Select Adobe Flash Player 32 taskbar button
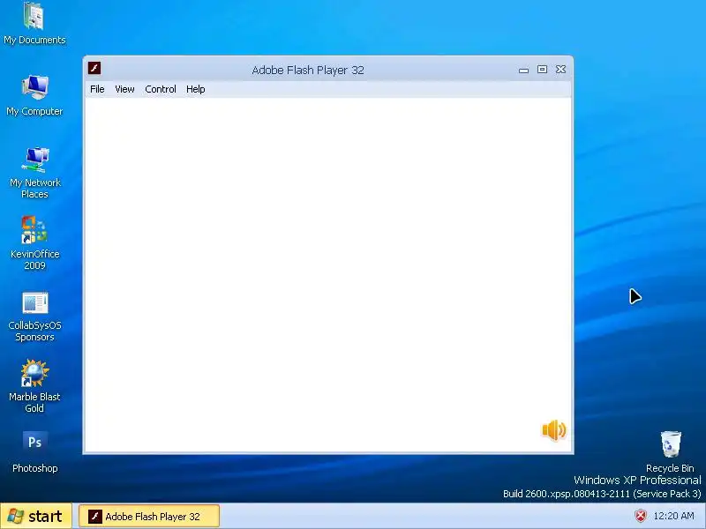Viewport: 706px width, 529px height. click(x=149, y=517)
